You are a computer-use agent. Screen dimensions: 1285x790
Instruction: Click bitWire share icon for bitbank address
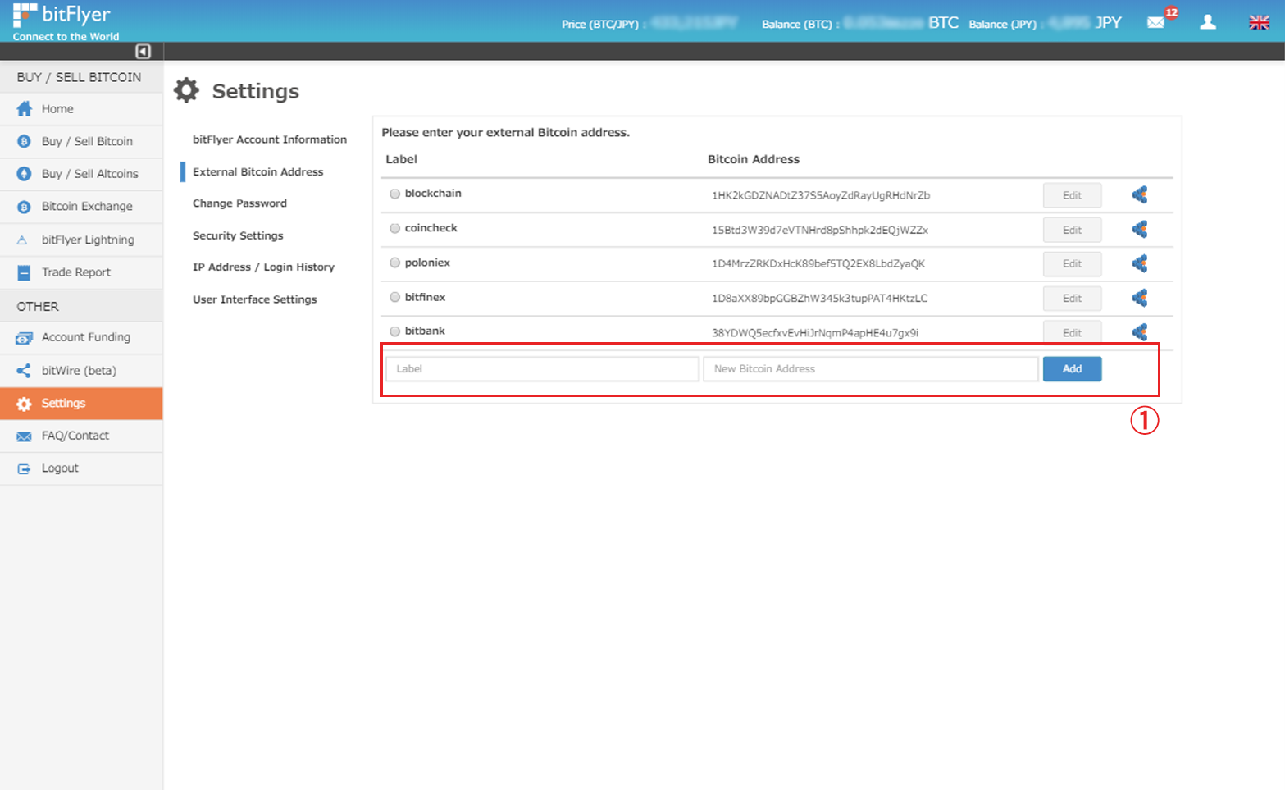[1140, 331]
